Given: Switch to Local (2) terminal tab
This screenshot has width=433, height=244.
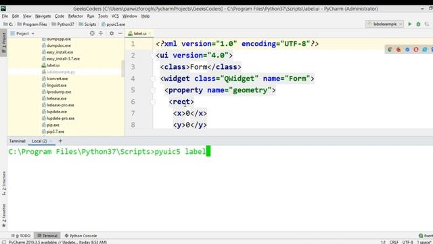Looking at the screenshot, I should pos(39,141).
